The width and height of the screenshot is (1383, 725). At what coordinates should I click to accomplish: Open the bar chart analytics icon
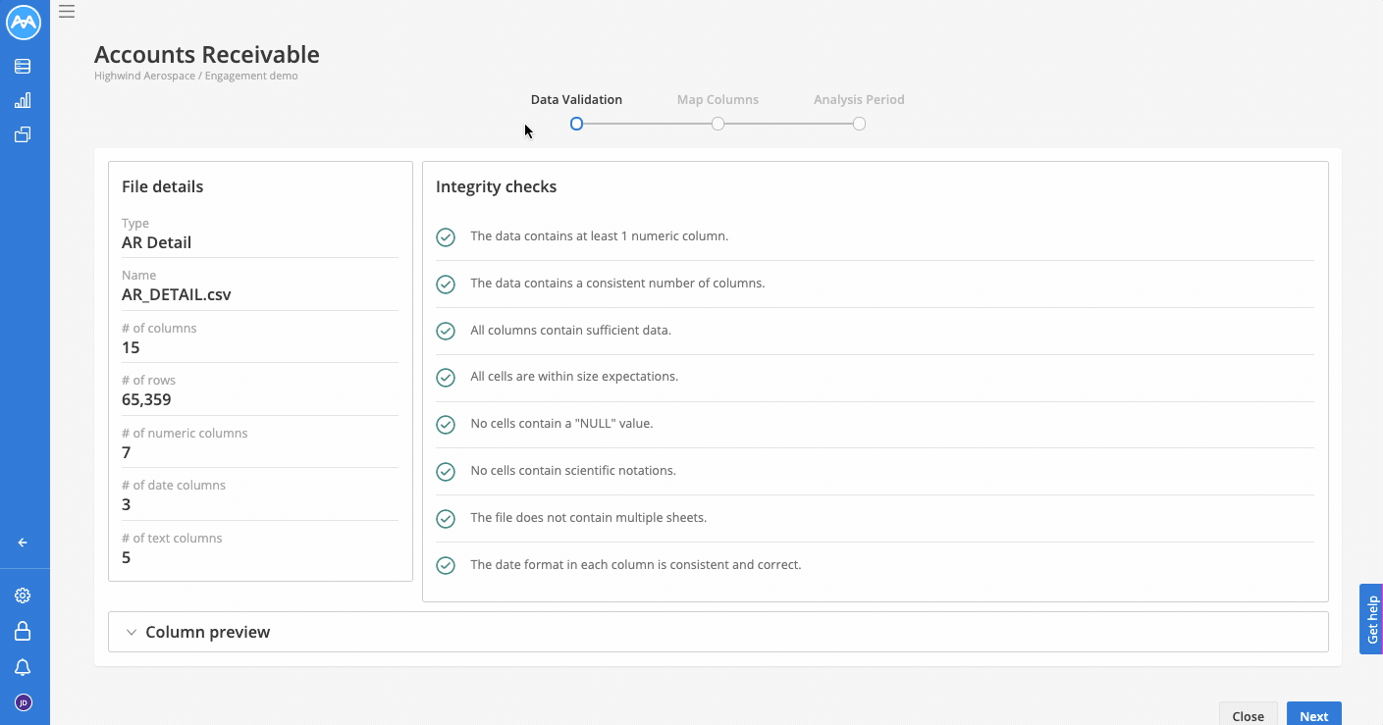23,100
